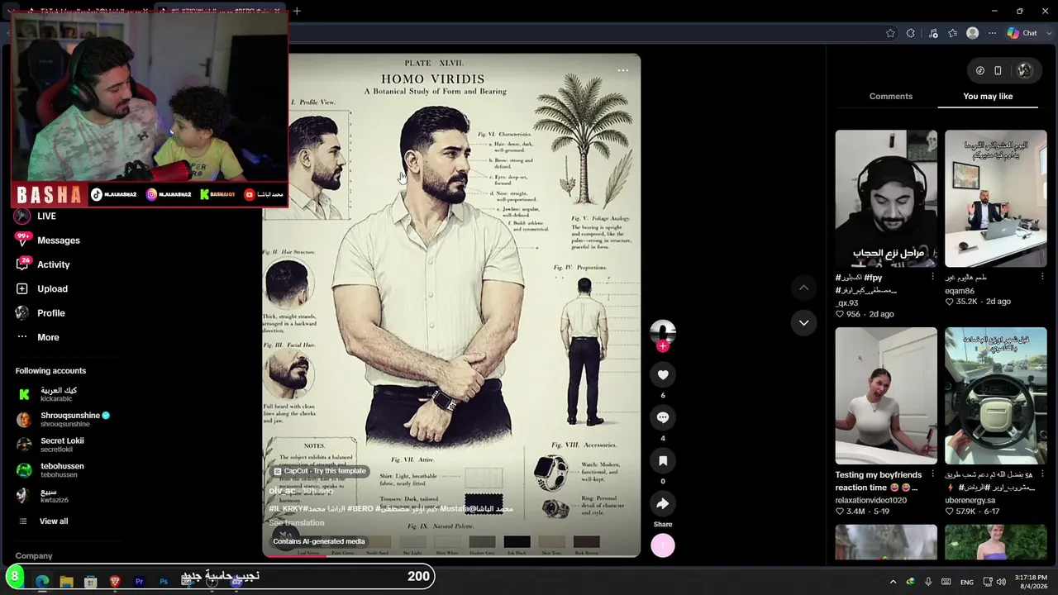Open options menu for the eqam86 video
Screen dimensions: 1058x595
coord(1042,278)
